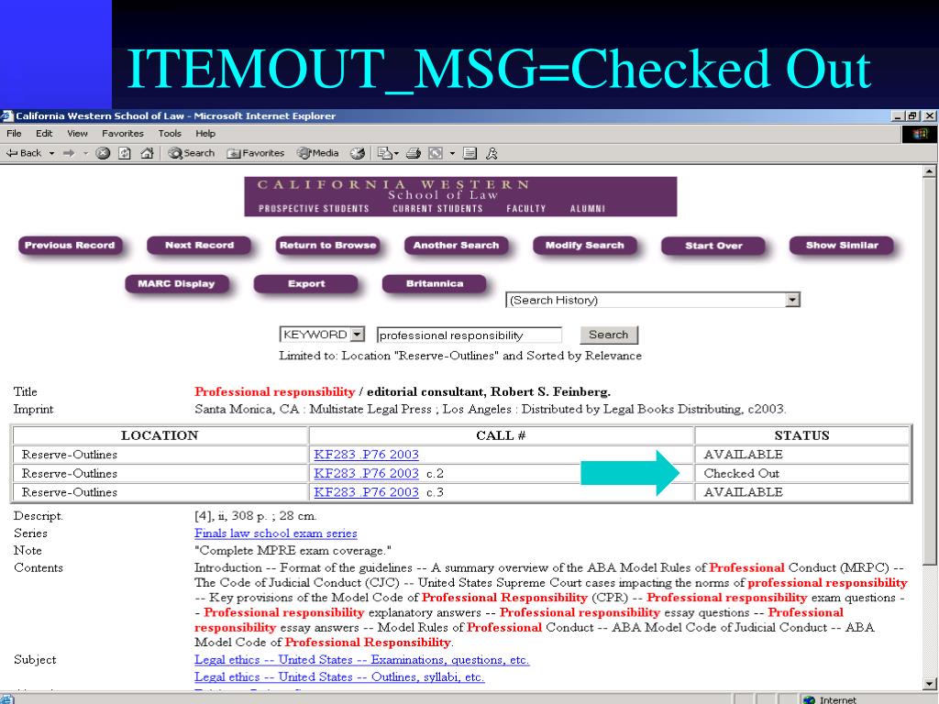Click the scroll down arrow of page scrollbar
This screenshot has width=939, height=704.
point(929,683)
